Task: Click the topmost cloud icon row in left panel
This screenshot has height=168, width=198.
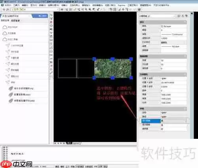Action: click(x=25, y=27)
